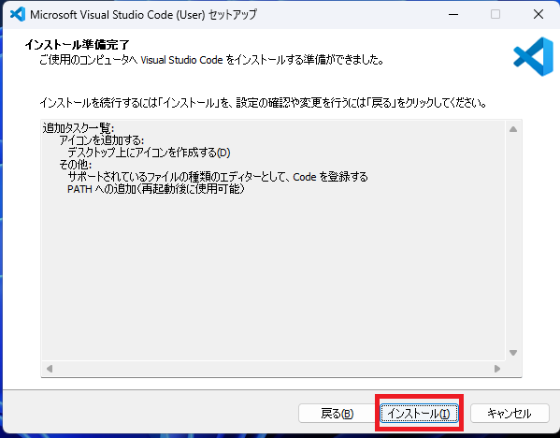The image size is (560, 438).
Task: Click the heading インストール準備完了
Action: pos(78,45)
